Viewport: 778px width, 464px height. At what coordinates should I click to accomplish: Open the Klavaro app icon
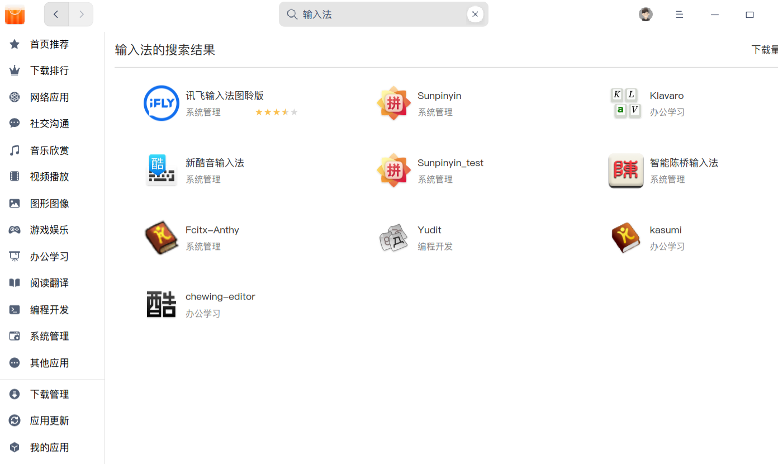pos(626,103)
